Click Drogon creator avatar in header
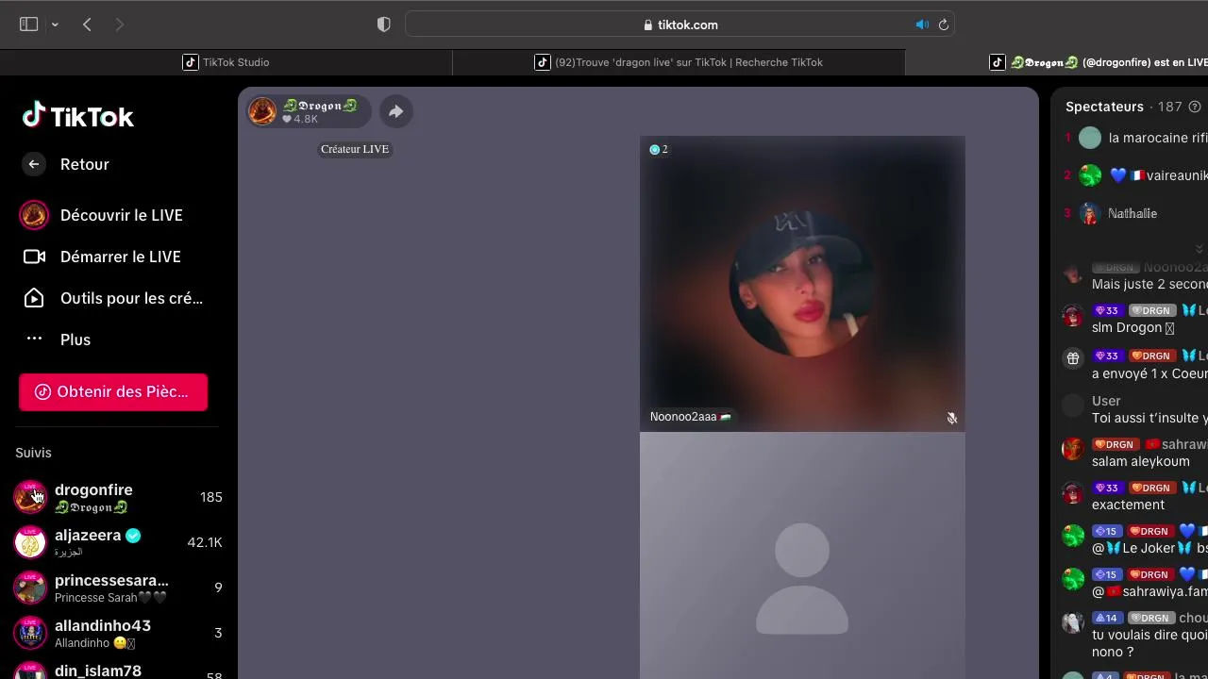Viewport: 1208px width, 679px height. click(262, 111)
